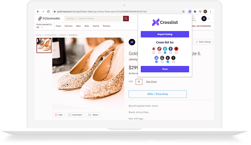Open Chrome's three-dot menu
Image resolution: width=251 pixels, height=145 pixels.
(x=210, y=12)
